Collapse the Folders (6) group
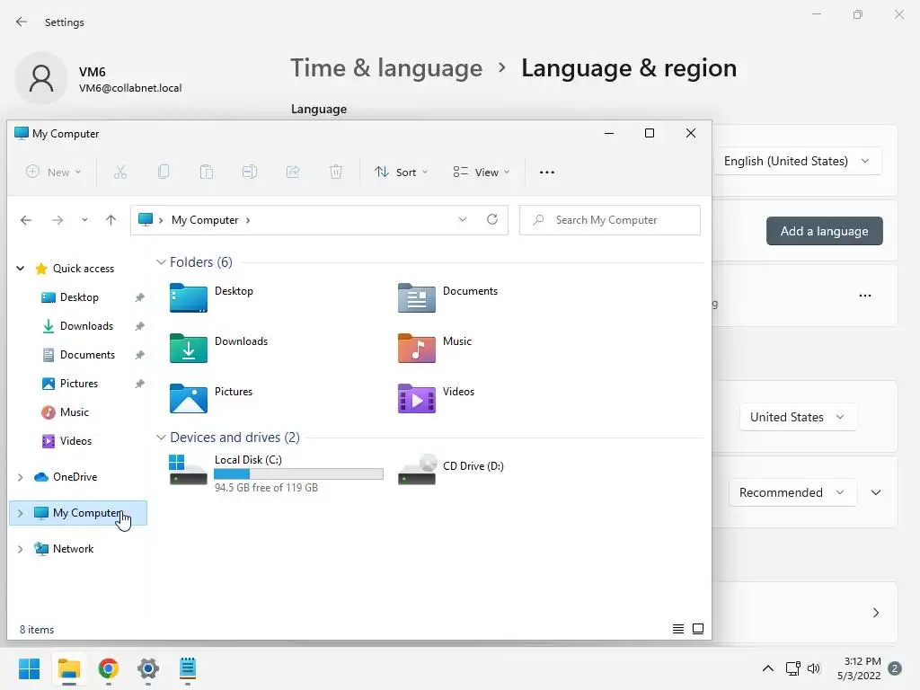 pyautogui.click(x=161, y=262)
